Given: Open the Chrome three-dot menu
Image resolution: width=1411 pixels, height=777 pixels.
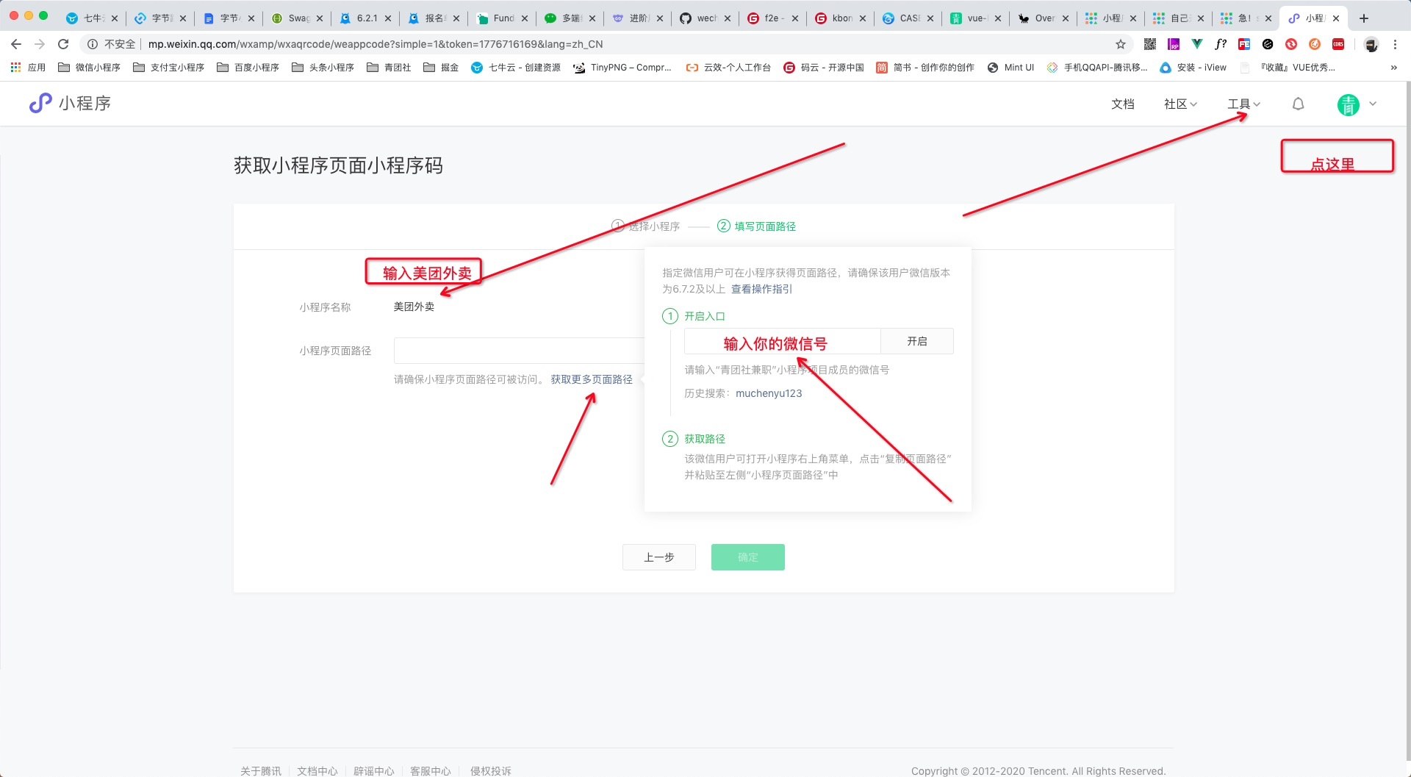Looking at the screenshot, I should [x=1395, y=44].
